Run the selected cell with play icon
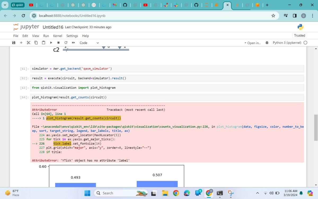 [51, 43]
